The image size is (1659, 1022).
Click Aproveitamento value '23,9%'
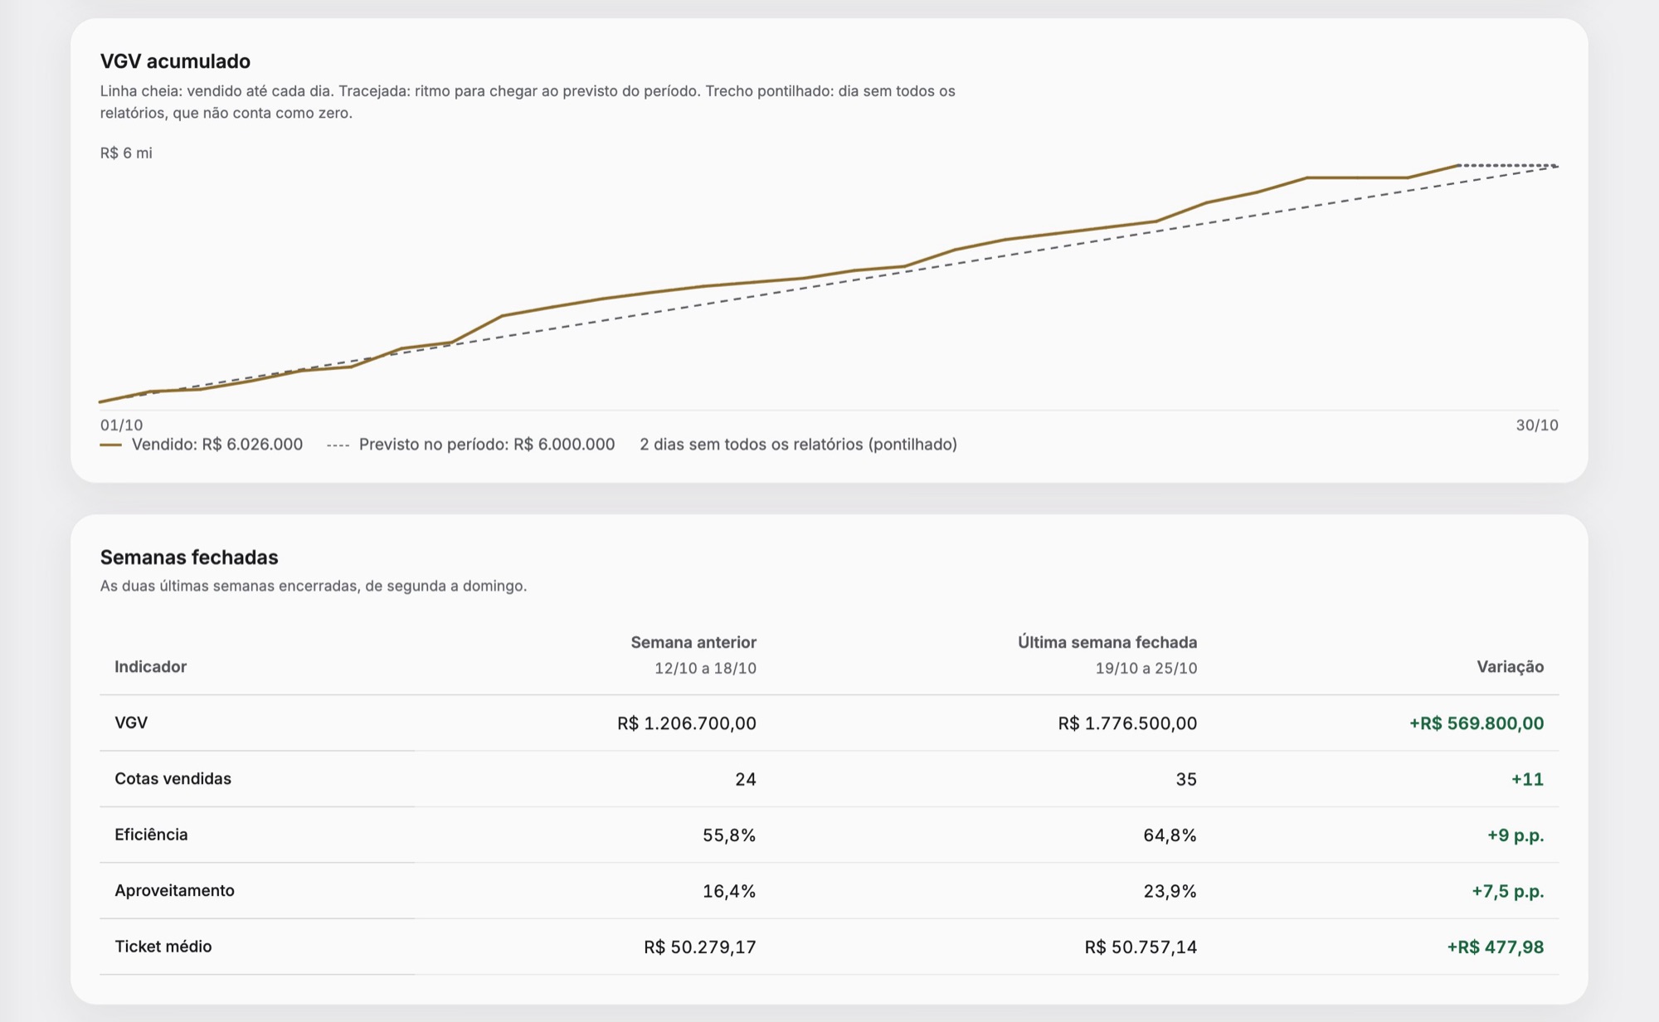point(1170,891)
